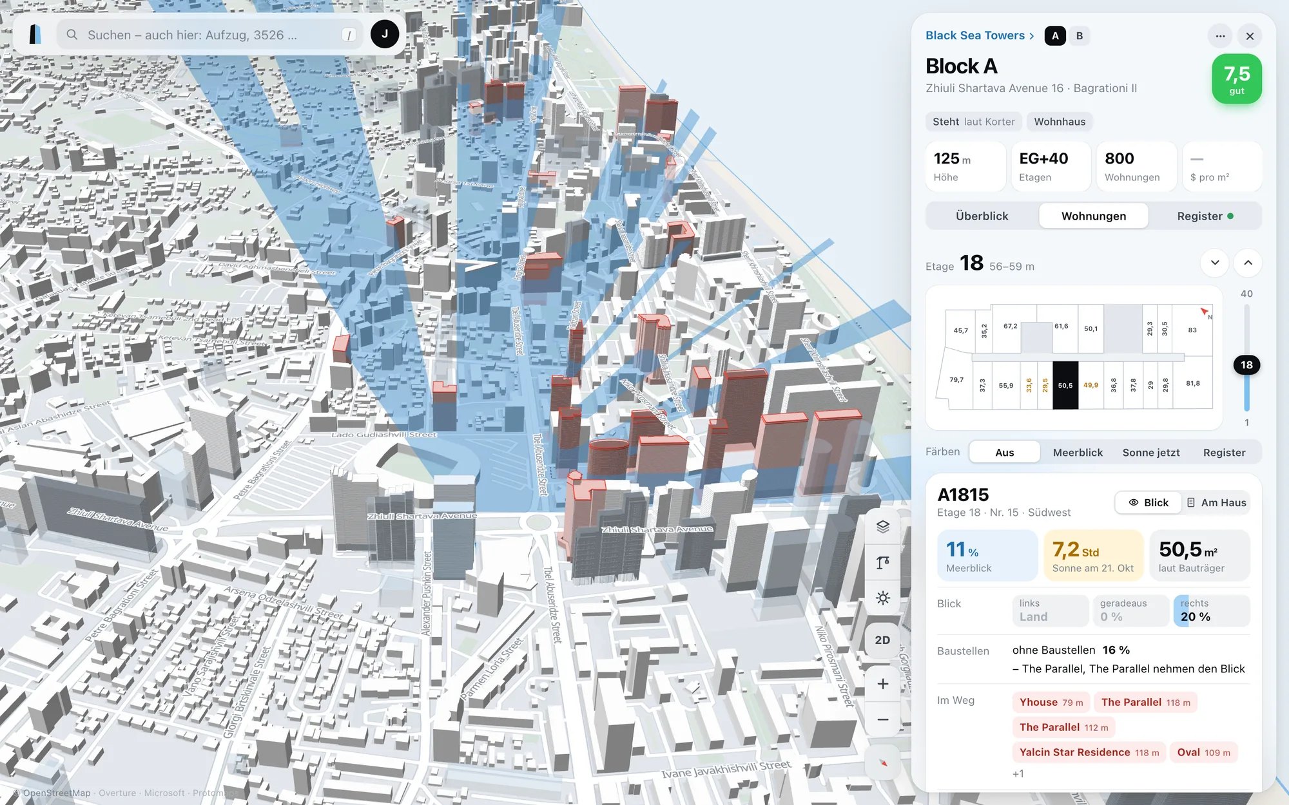1289x805 pixels.
Task: Open the Überblick tab
Action: click(x=982, y=216)
